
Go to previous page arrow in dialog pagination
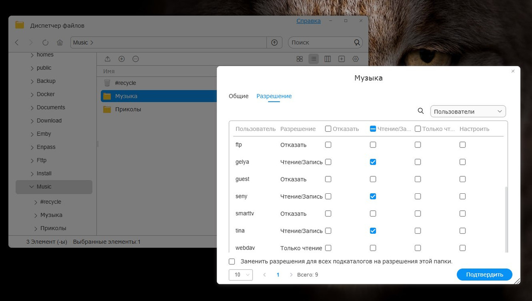pos(264,275)
